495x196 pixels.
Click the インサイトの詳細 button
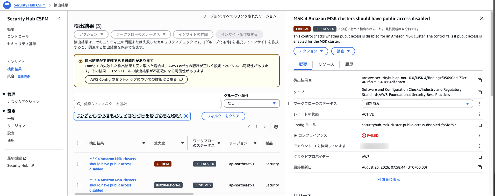click(193, 34)
